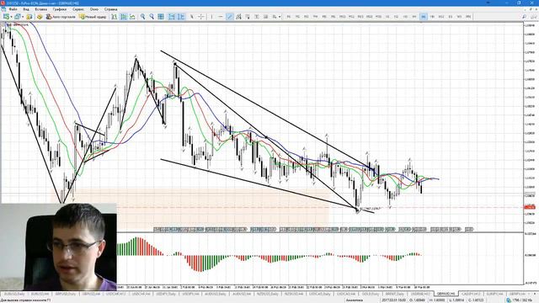
Task: Open the Вид menu
Action: pyautogui.click(x=26, y=9)
